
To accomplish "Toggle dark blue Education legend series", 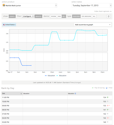I will (x=50, y=76).
